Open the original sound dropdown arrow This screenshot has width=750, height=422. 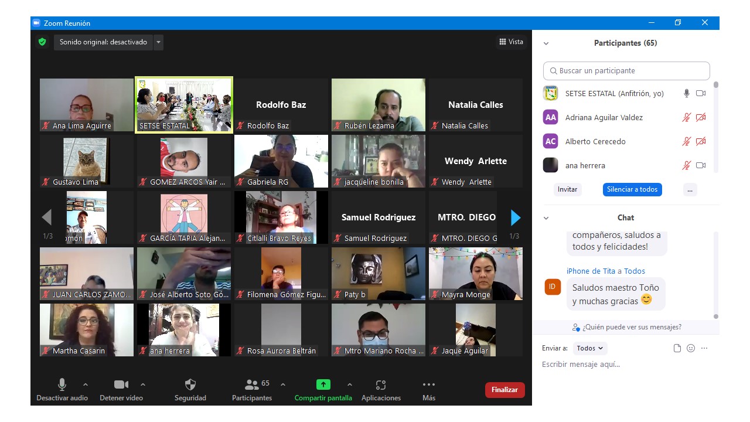[158, 42]
